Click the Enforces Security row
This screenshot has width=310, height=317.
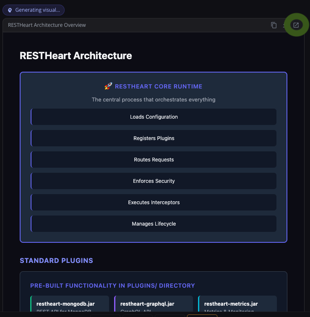tap(154, 181)
